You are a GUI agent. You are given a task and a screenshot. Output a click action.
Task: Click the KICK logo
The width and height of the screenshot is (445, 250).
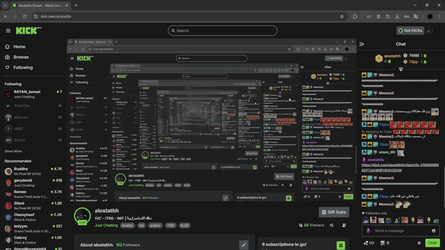(29, 31)
